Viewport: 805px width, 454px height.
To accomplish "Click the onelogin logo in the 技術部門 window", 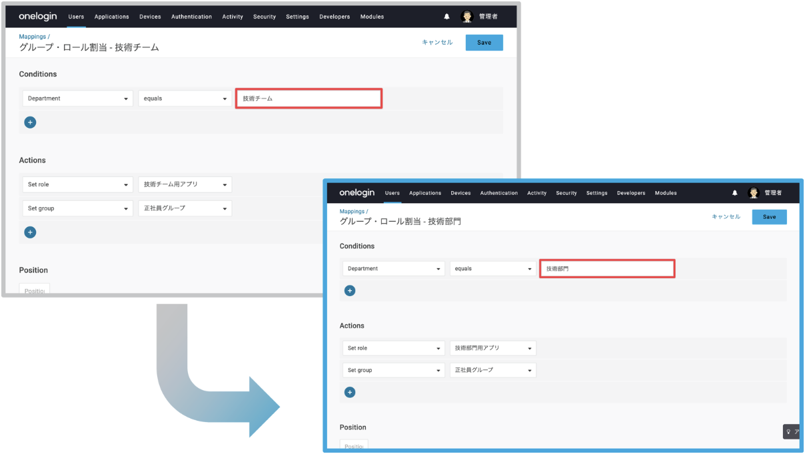I will pyautogui.click(x=358, y=193).
